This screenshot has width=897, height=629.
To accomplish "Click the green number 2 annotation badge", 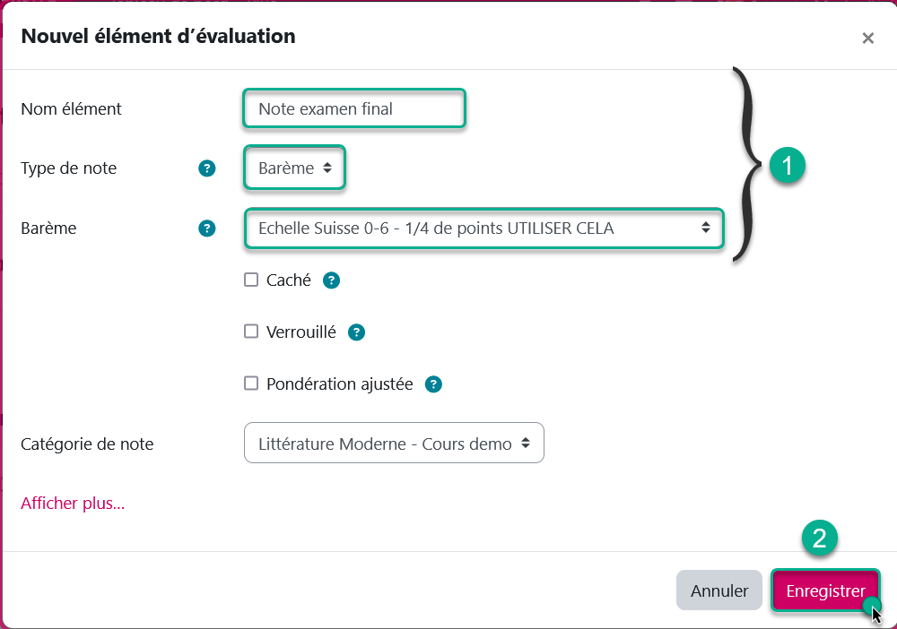I will pyautogui.click(x=819, y=538).
